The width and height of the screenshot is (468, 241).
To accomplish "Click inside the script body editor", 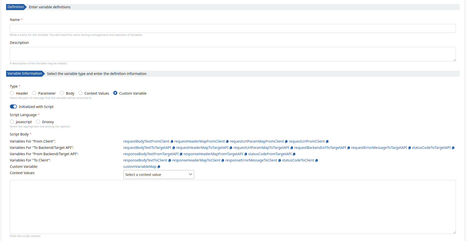I will pyautogui.click(x=233, y=207).
